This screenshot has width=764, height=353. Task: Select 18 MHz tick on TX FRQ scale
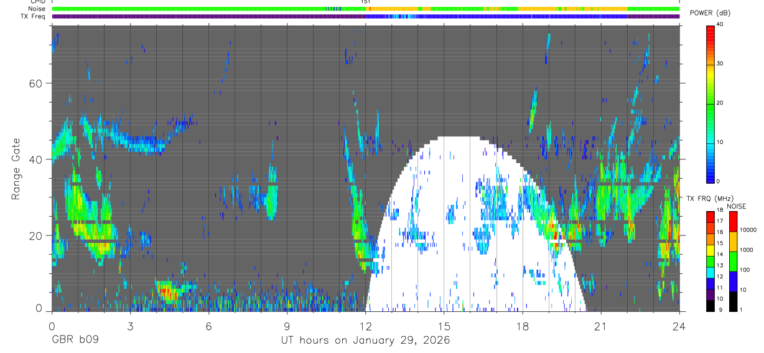click(719, 210)
